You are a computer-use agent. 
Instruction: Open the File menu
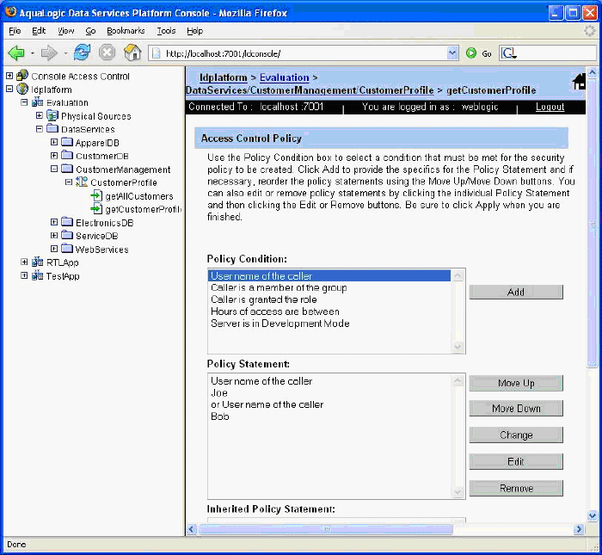pyautogui.click(x=15, y=31)
